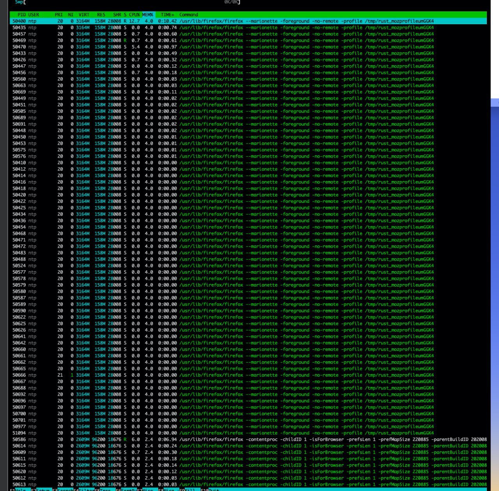Select process row with PID 50447
499x491 pixels.
(x=248, y=66)
